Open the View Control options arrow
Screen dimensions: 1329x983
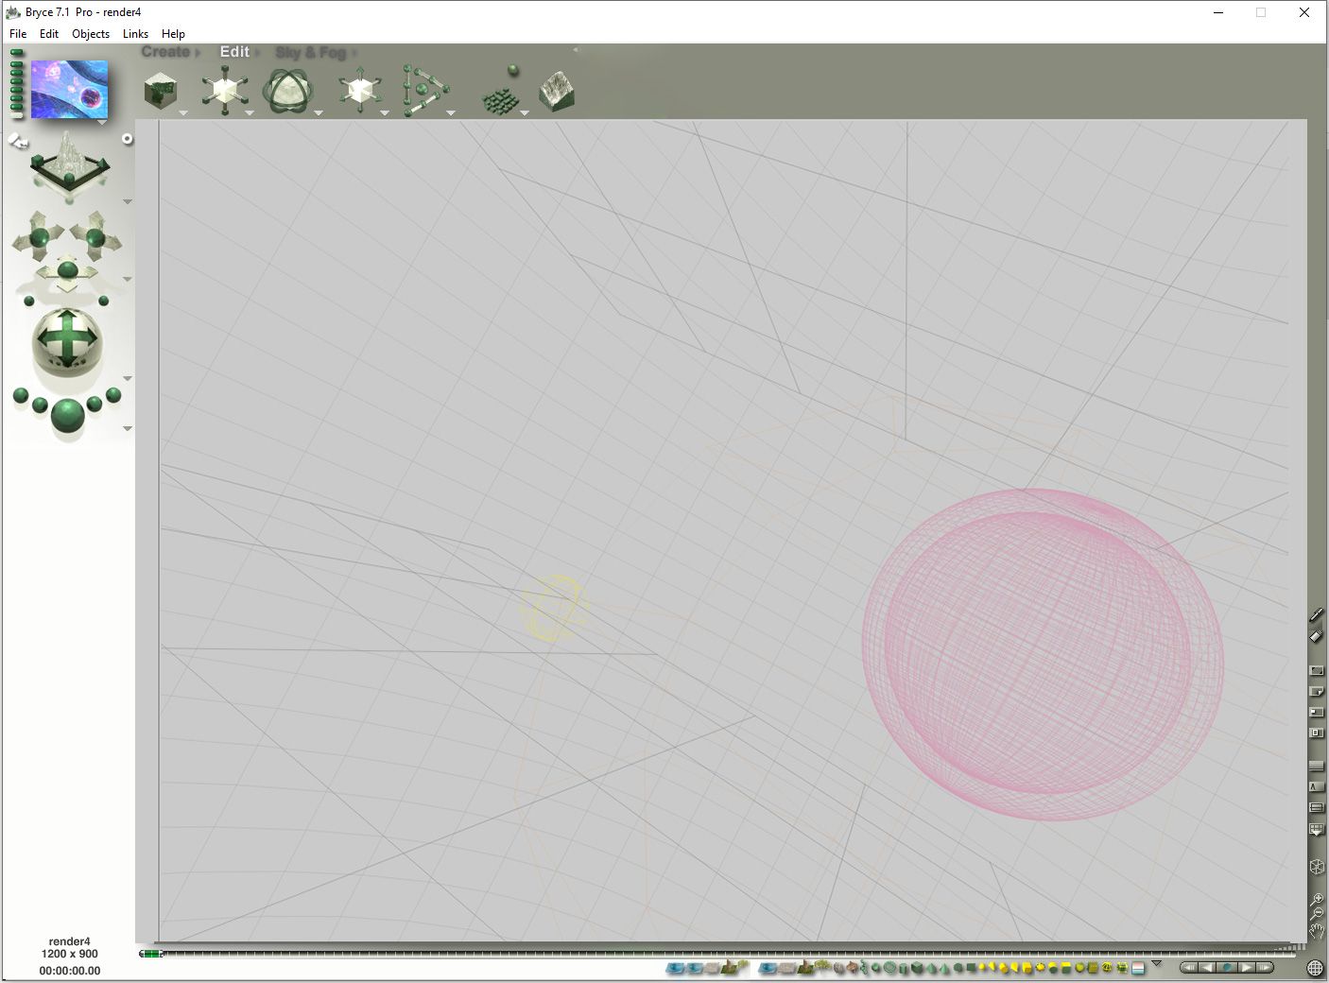(127, 202)
